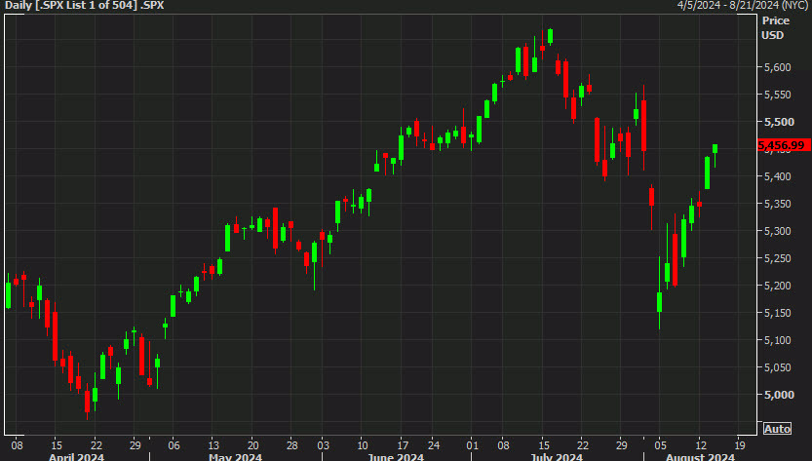Click the 5,200 price axis label
The image size is (812, 461).
(778, 286)
